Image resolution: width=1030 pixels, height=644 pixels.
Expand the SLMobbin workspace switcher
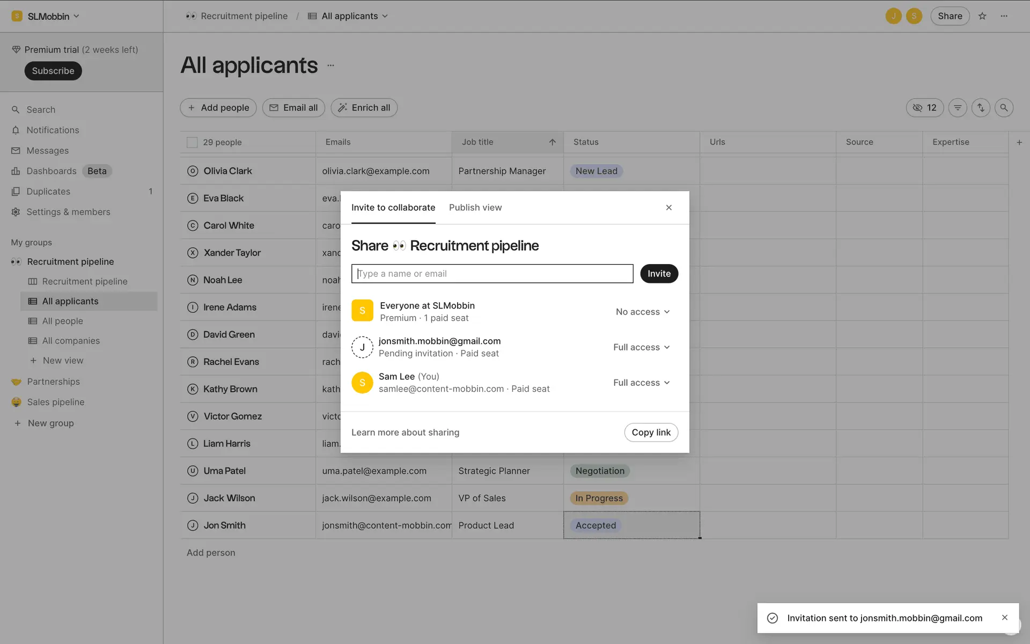click(48, 16)
